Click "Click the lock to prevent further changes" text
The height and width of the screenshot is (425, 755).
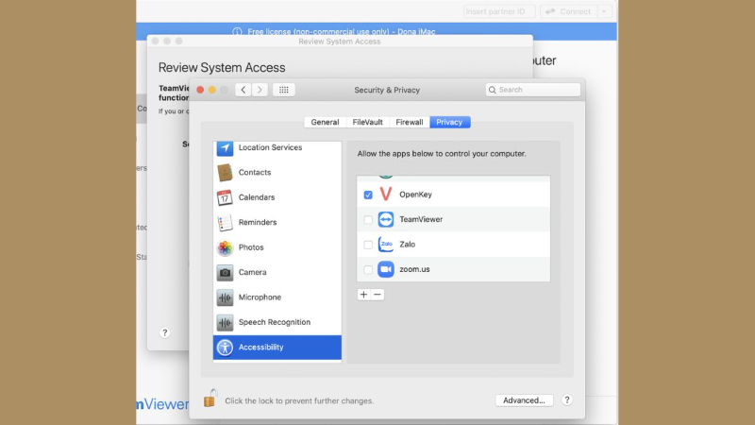click(x=299, y=400)
